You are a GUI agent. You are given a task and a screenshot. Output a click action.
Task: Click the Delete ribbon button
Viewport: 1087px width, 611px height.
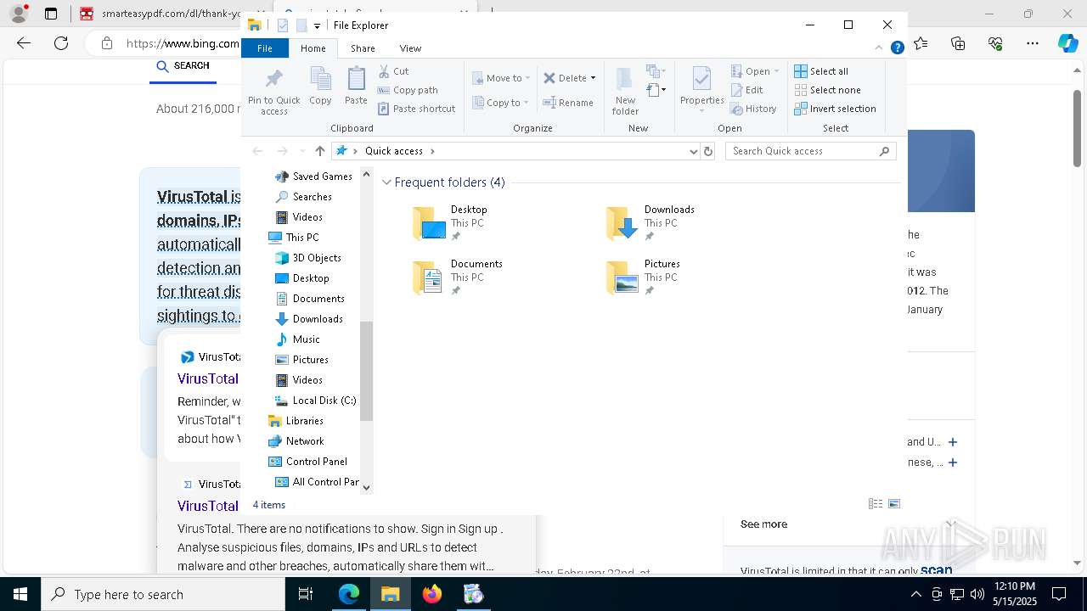pos(565,78)
